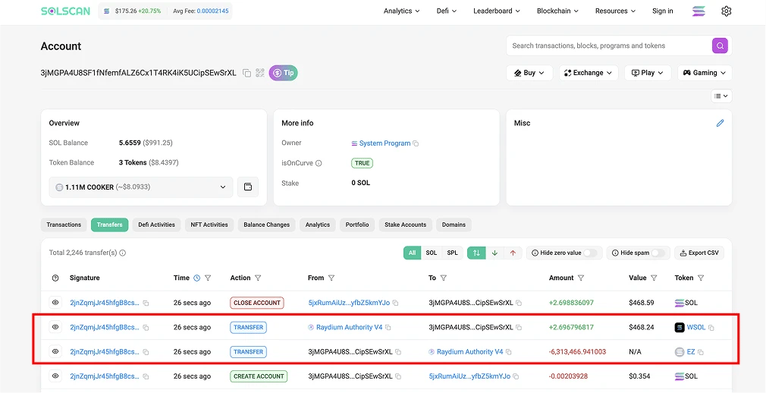
Task: Toggle the Hide zero value switch
Action: point(590,253)
